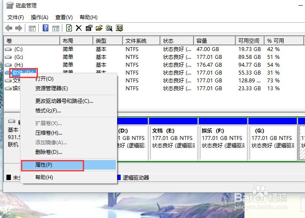305x218 pixels.
Task: Click the 42 % available cell
Action: coord(273,49)
